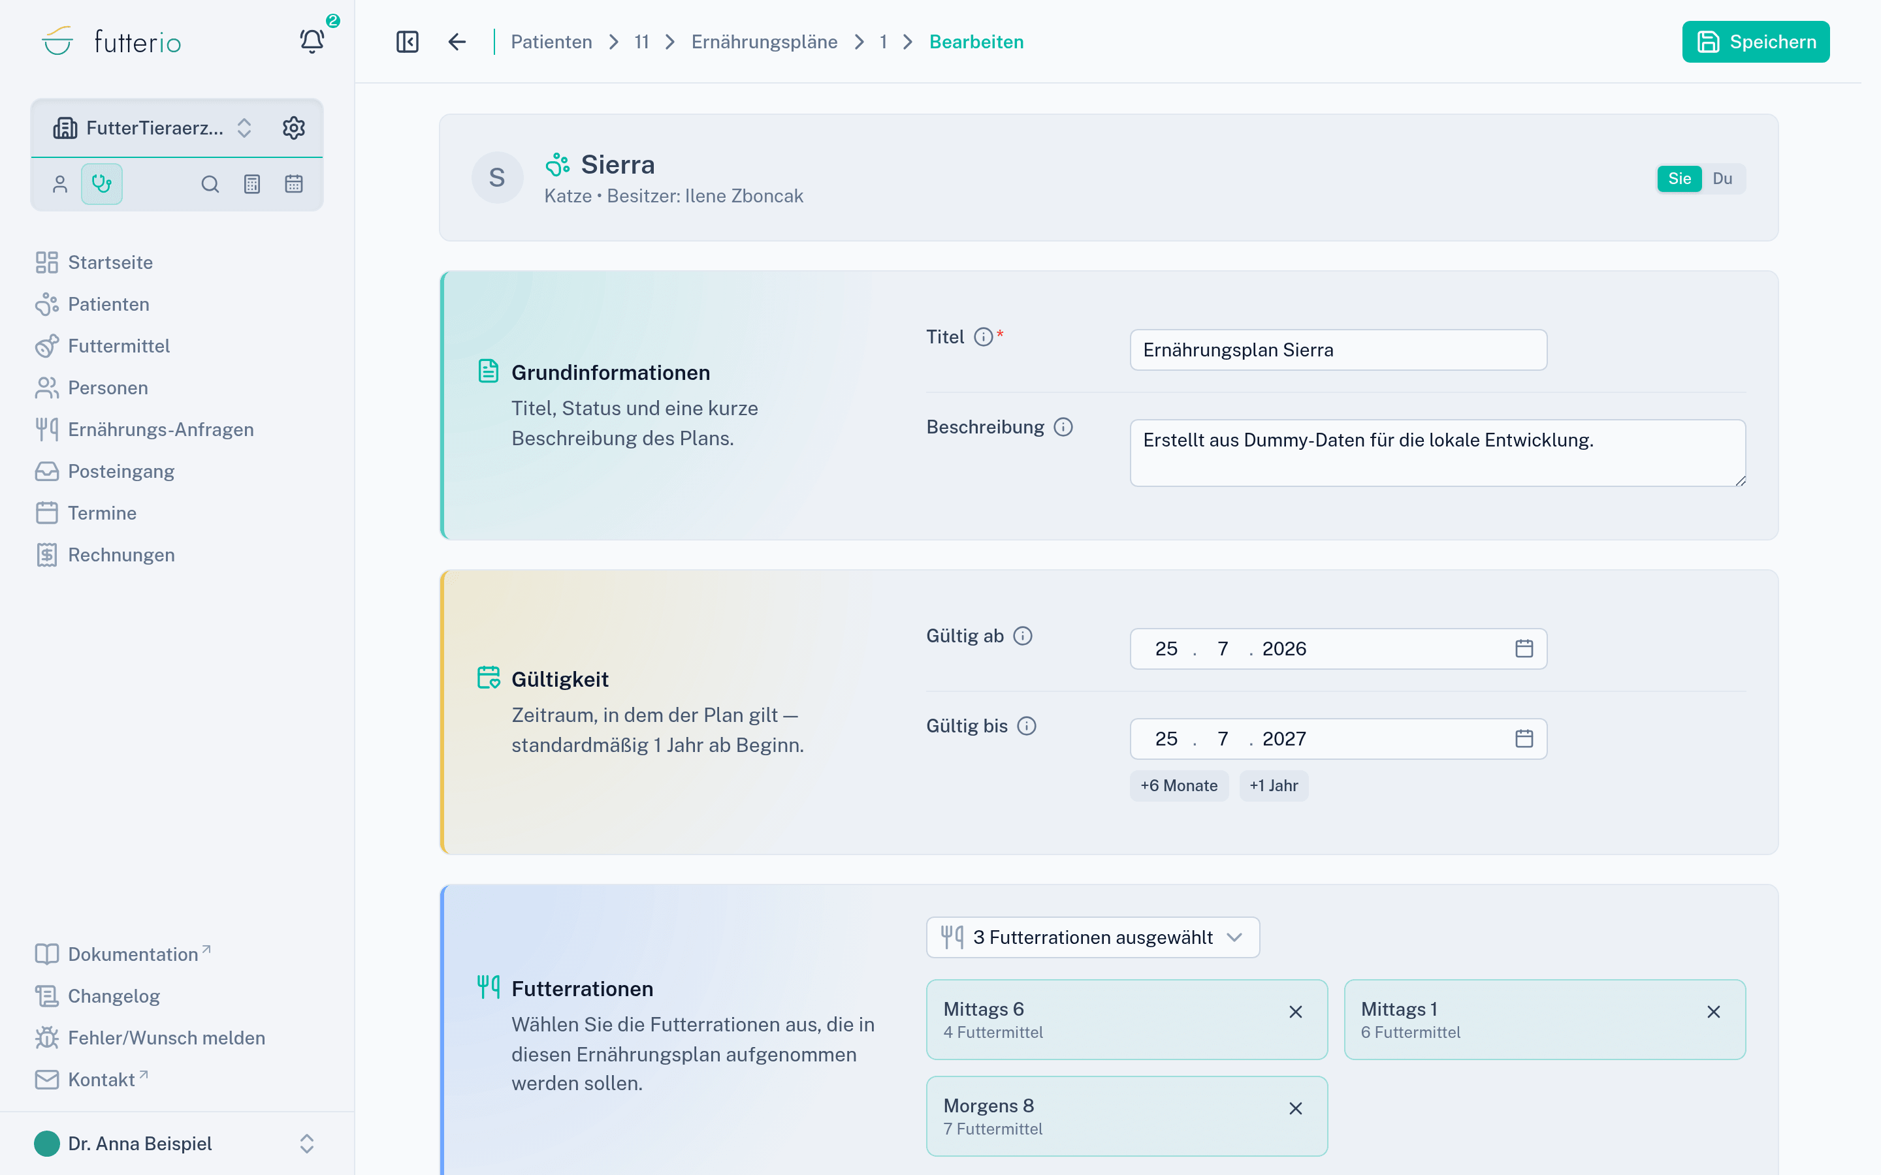Select the stethoscope mode icon
The height and width of the screenshot is (1175, 1881).
point(102,184)
